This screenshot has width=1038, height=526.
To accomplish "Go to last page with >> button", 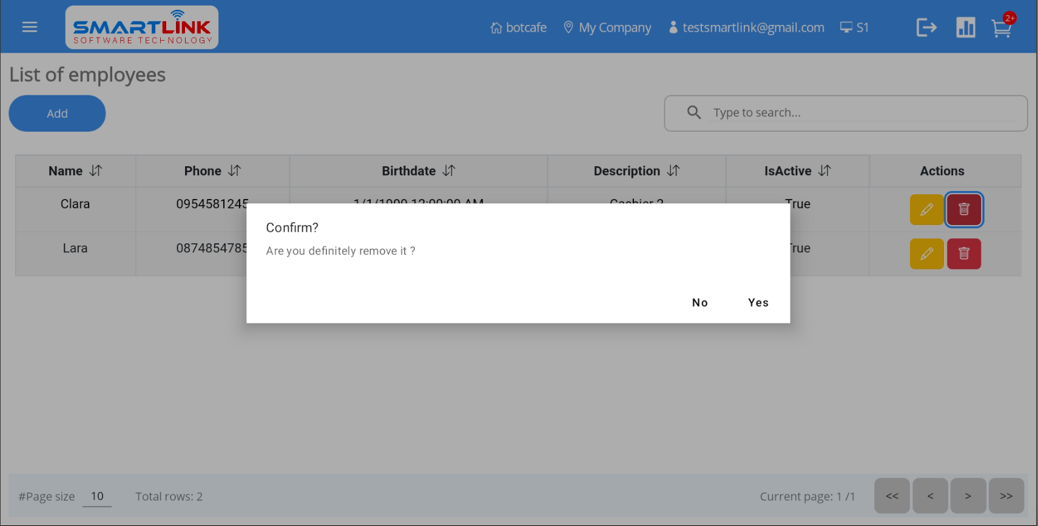I will (x=1006, y=496).
